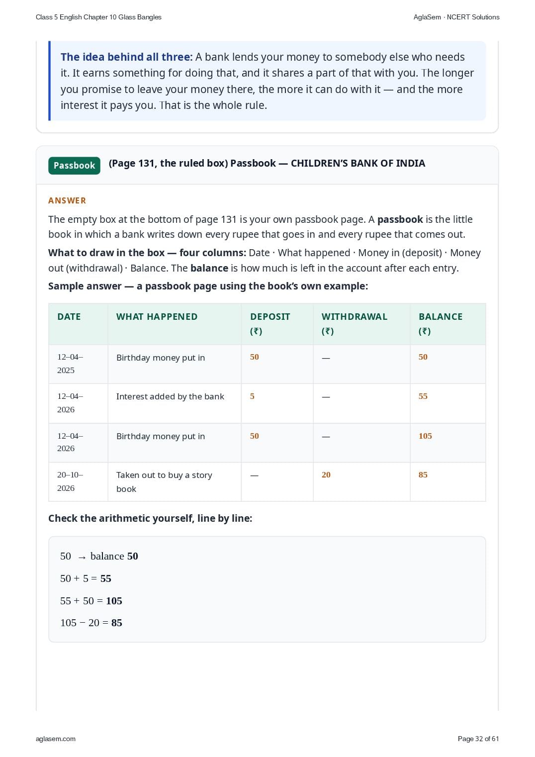Click the AglaSem NCERT Solutions header text

456,17
